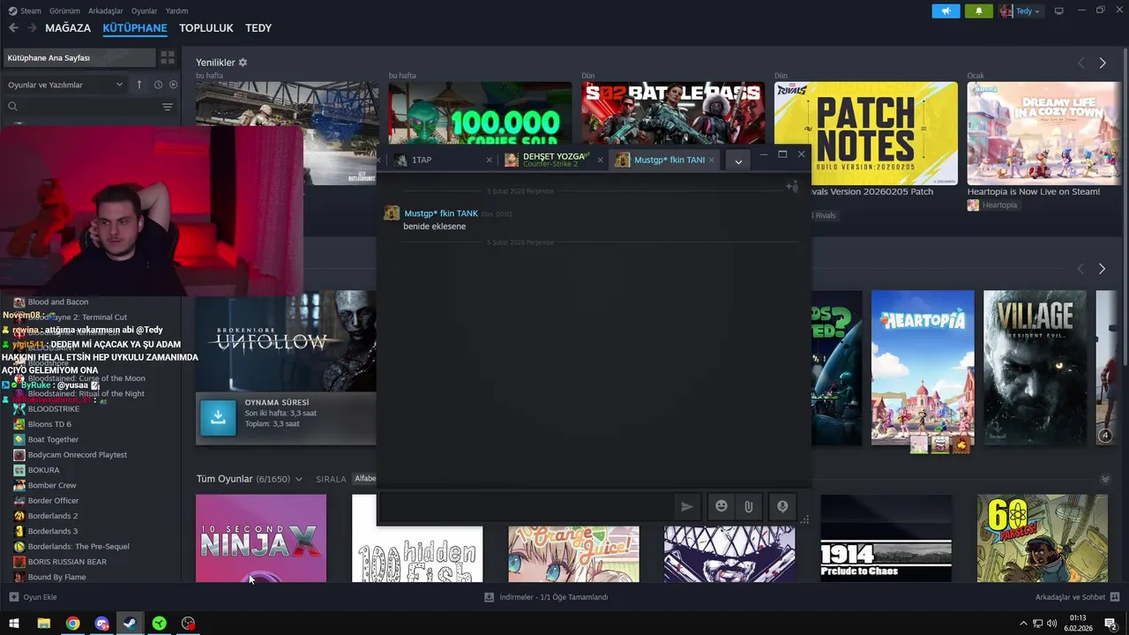Go to the MAĞAZA section
This screenshot has height=635, width=1129.
(68, 28)
